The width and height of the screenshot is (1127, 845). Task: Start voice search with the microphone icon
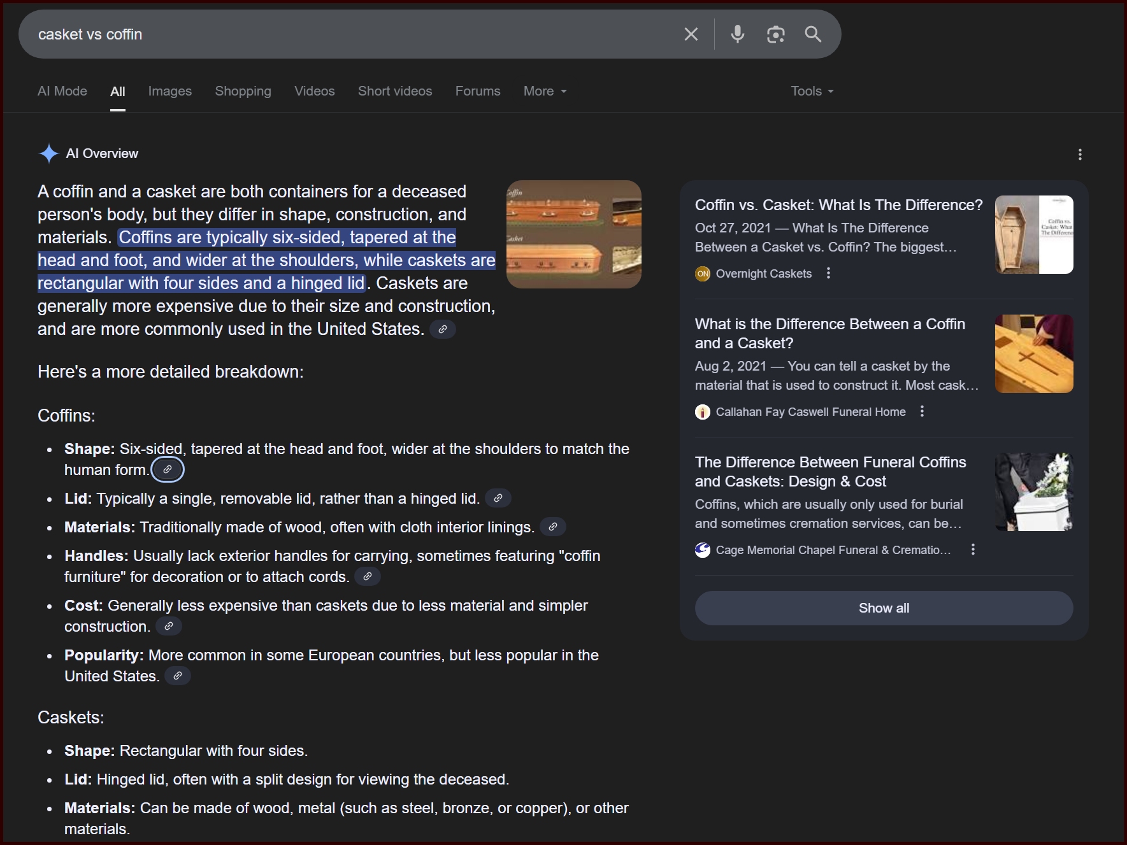[x=737, y=34]
